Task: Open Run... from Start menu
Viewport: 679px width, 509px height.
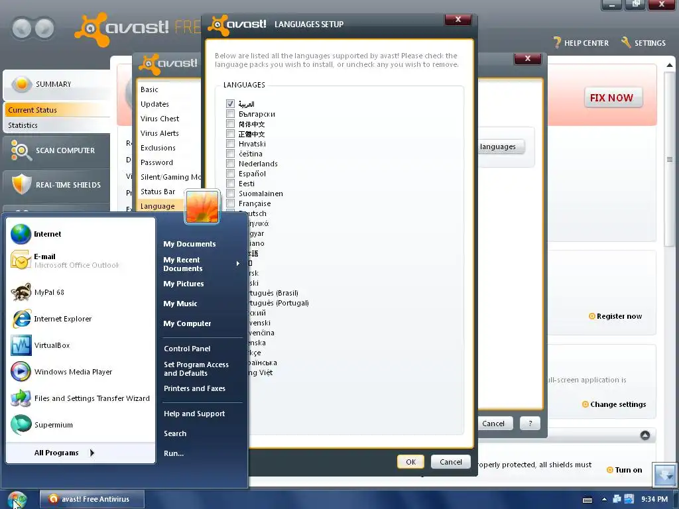Action: click(x=174, y=453)
